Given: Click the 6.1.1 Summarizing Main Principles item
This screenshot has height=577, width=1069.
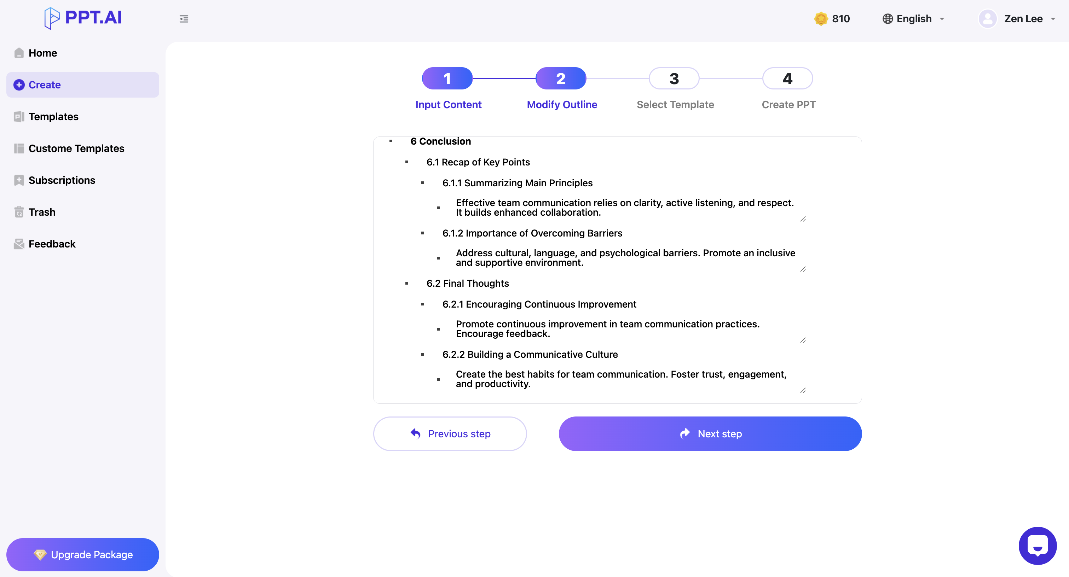Looking at the screenshot, I should (x=517, y=183).
